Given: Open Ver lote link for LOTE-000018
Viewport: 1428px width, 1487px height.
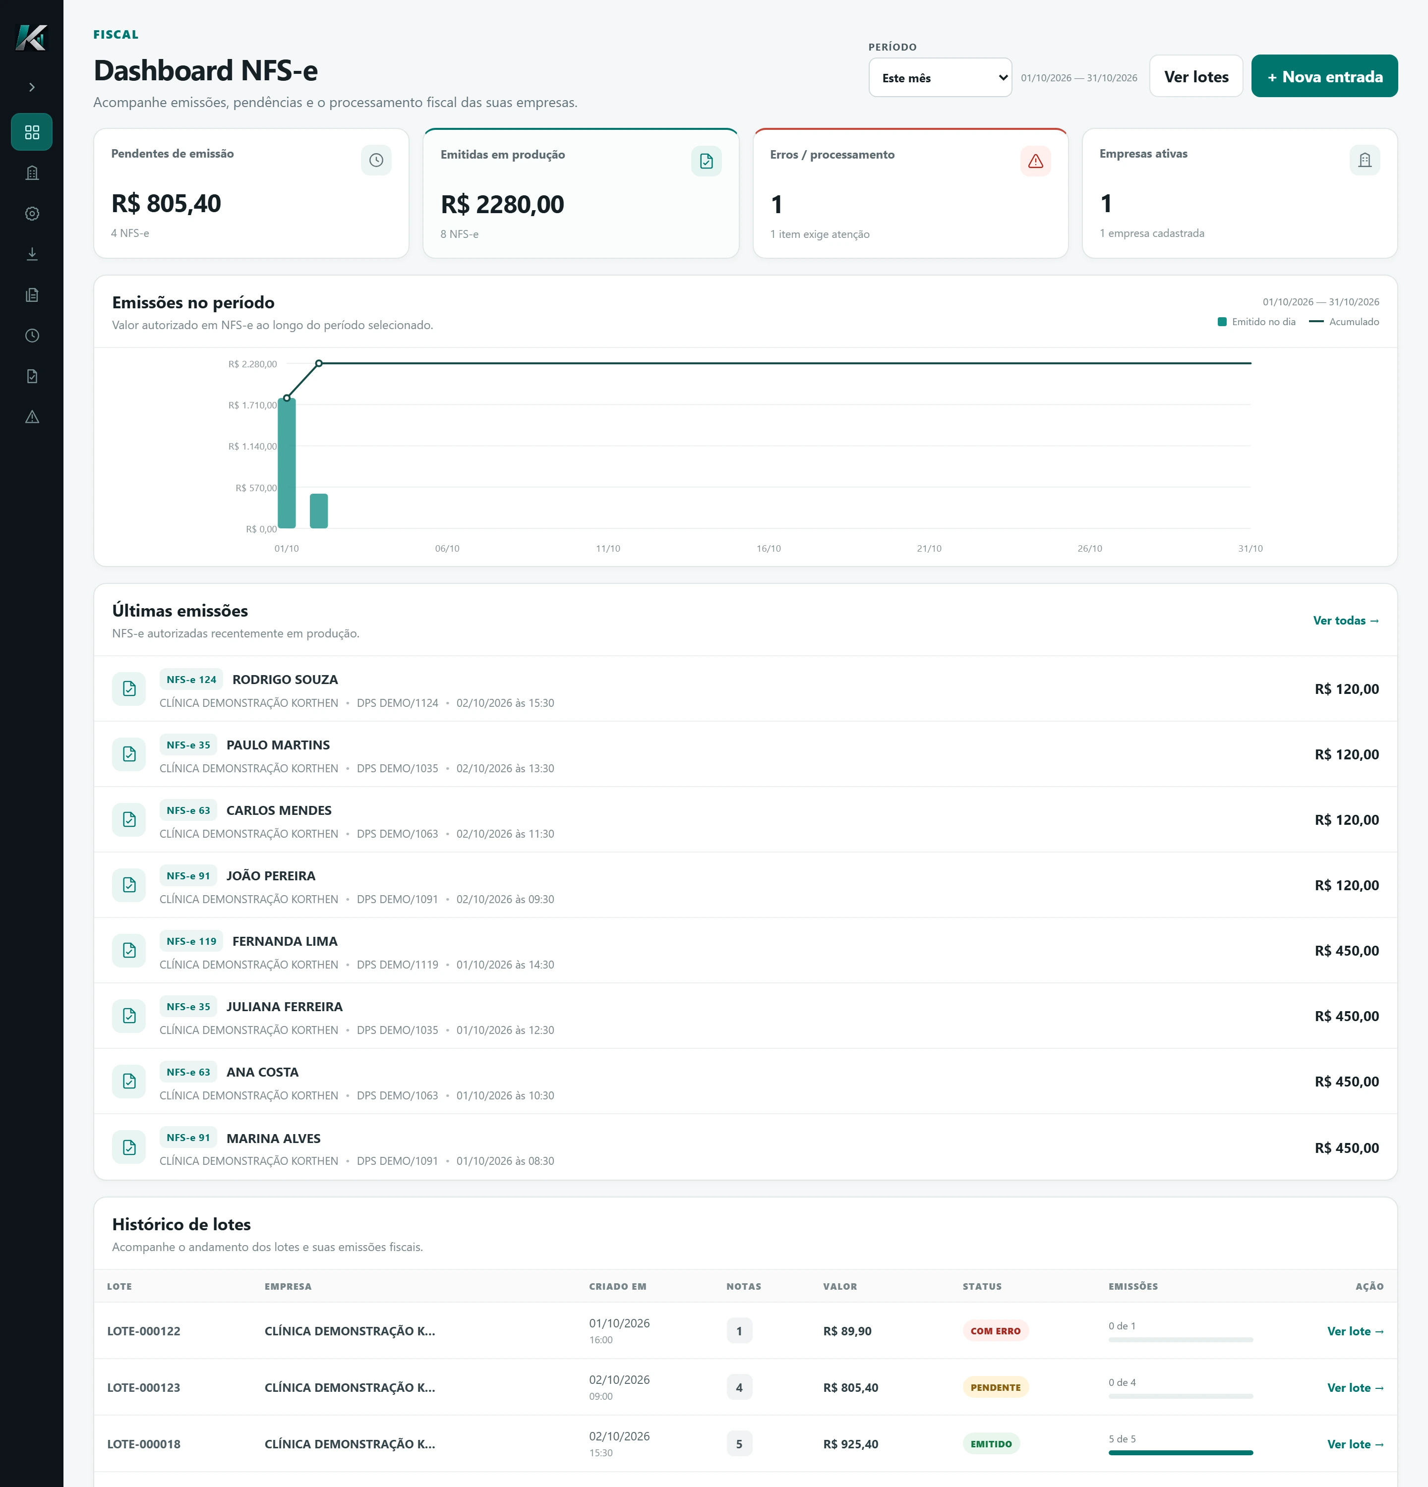Looking at the screenshot, I should click(x=1355, y=1444).
